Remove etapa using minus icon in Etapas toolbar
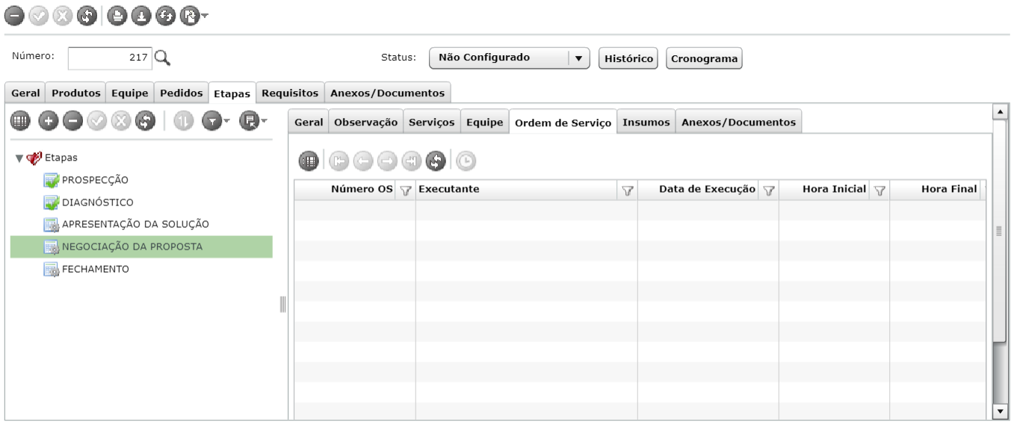1014x425 pixels. click(72, 121)
